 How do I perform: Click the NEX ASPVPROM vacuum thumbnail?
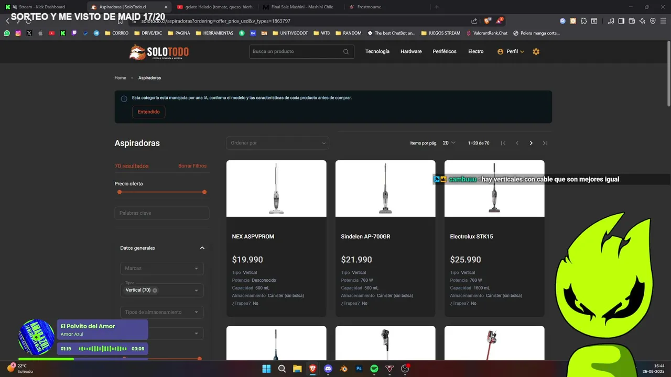(x=276, y=188)
